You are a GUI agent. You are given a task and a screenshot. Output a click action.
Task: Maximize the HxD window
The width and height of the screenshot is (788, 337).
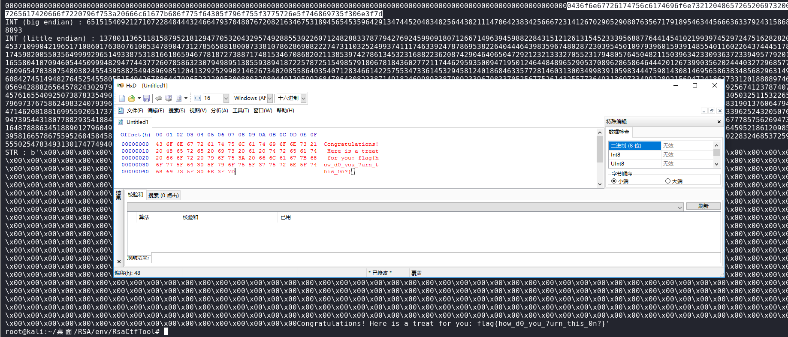point(695,85)
